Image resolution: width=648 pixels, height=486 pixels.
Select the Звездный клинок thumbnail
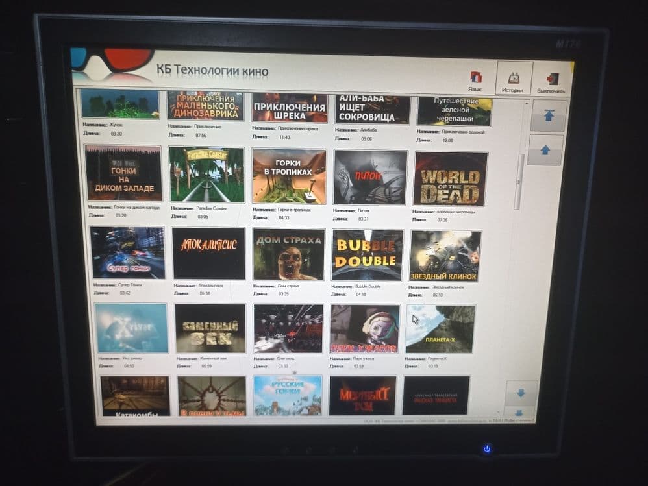(x=445, y=256)
